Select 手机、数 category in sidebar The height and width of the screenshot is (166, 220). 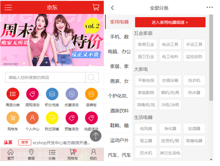click(x=119, y=37)
